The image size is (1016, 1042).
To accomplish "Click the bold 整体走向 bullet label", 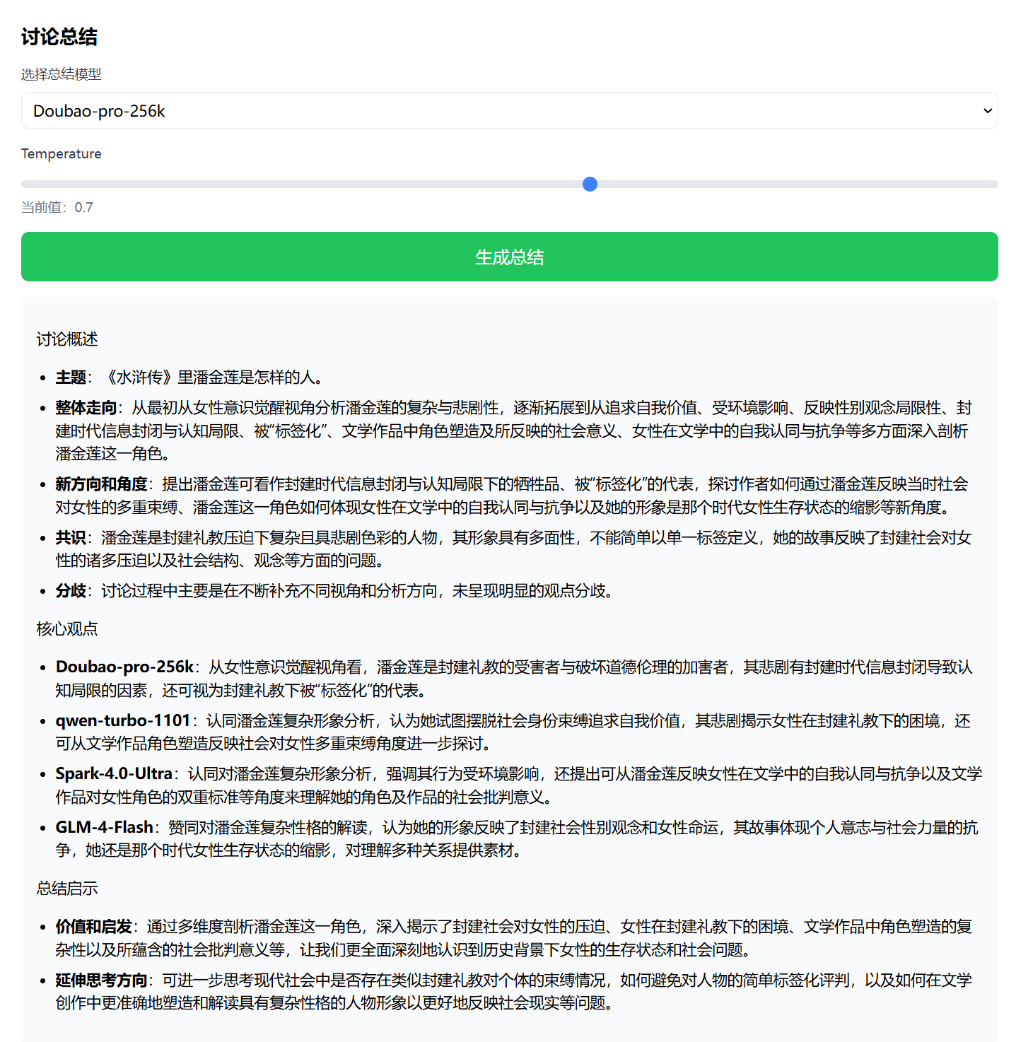I will click(x=86, y=408).
